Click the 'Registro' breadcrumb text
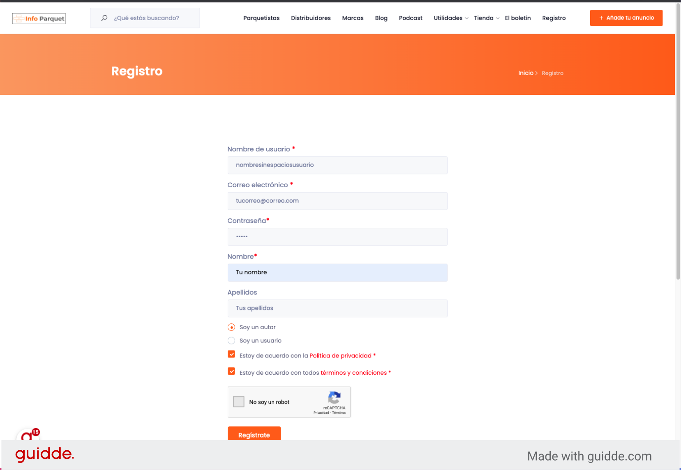This screenshot has height=470, width=681. click(552, 73)
